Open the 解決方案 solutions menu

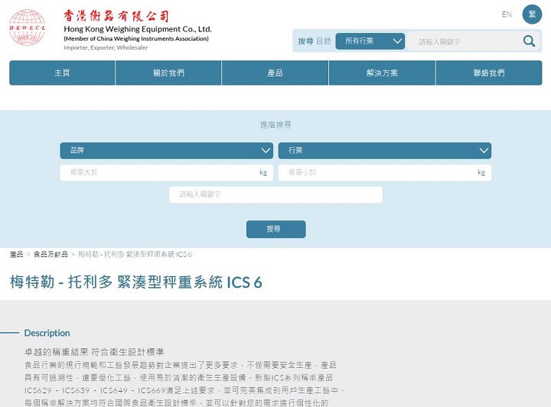[x=382, y=73]
